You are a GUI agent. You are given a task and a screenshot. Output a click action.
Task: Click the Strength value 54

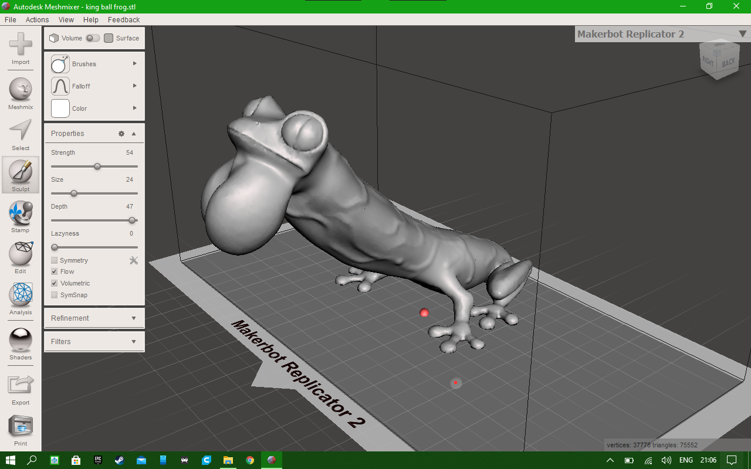130,152
